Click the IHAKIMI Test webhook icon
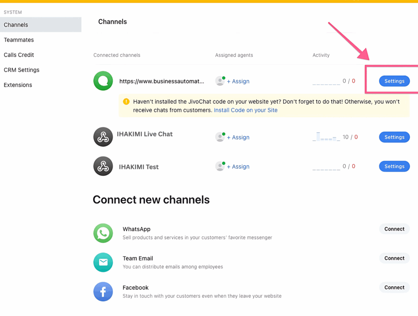The width and height of the screenshot is (418, 316). click(x=103, y=166)
